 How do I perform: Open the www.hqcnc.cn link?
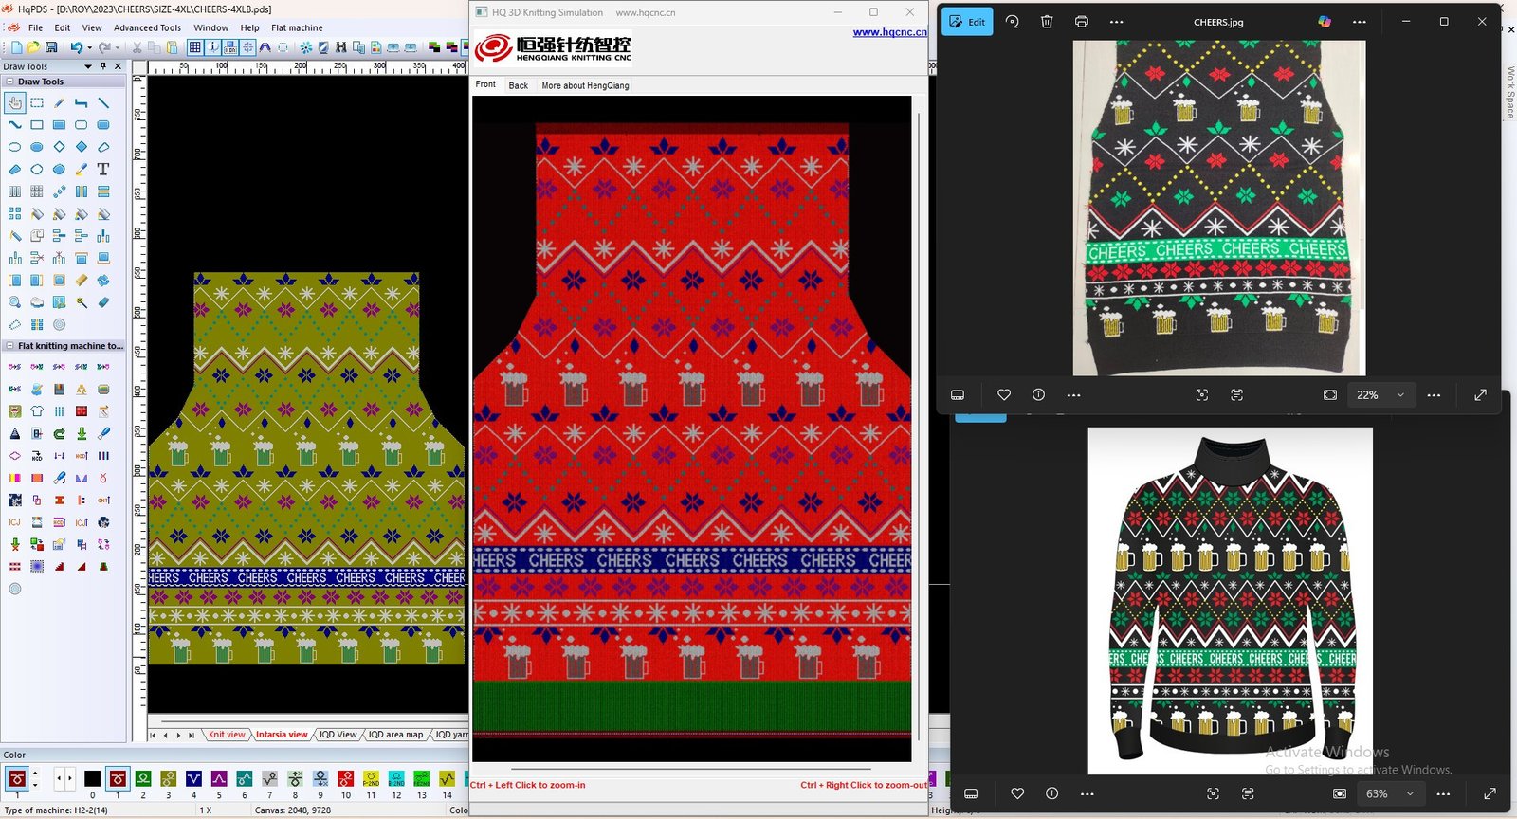(x=889, y=32)
